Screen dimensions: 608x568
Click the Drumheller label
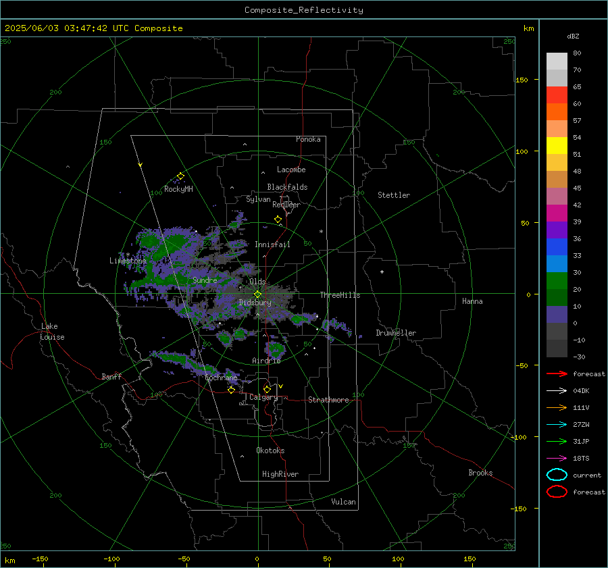[x=396, y=333]
